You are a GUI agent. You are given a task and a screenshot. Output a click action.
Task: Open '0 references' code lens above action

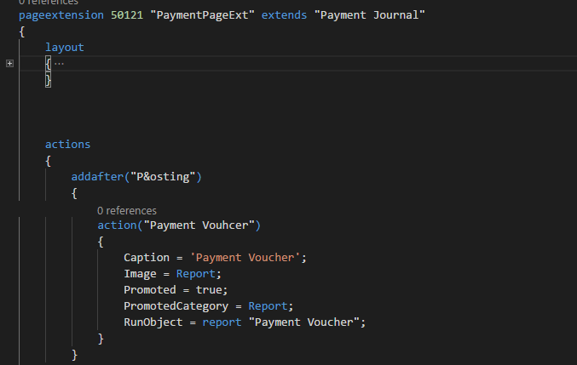click(126, 209)
